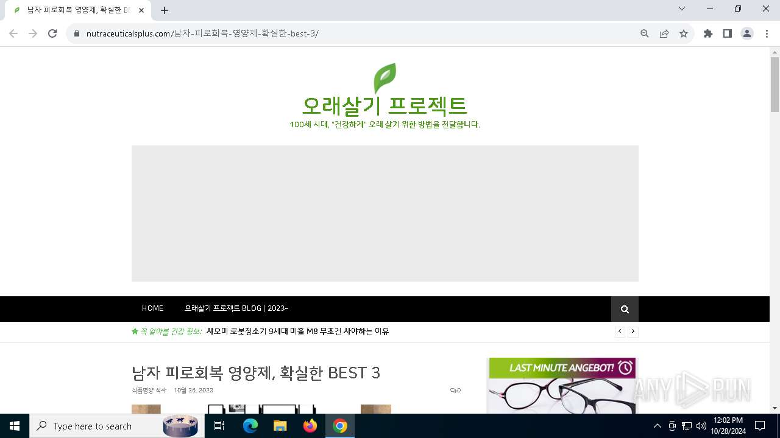Open the clock showing 12:02 PM
Screen dimensions: 780x438
728,426
